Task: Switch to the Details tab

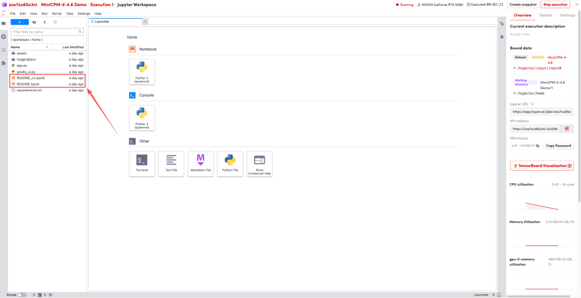Action: (546, 15)
